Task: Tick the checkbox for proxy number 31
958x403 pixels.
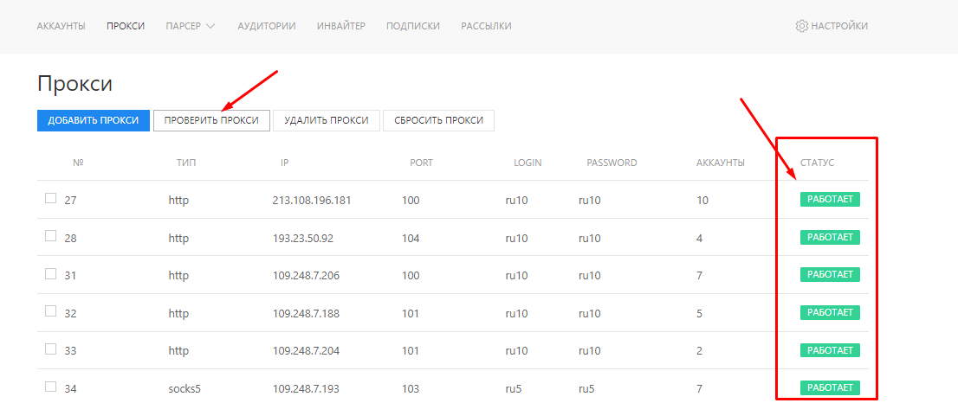Action: coord(50,274)
